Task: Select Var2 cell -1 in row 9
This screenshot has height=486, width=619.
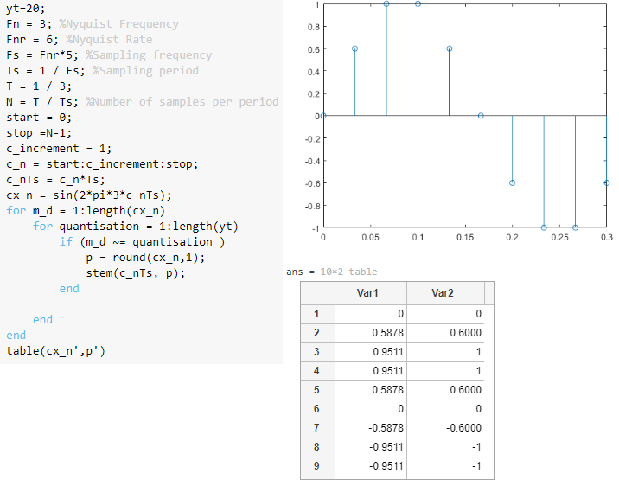Action: (445, 466)
